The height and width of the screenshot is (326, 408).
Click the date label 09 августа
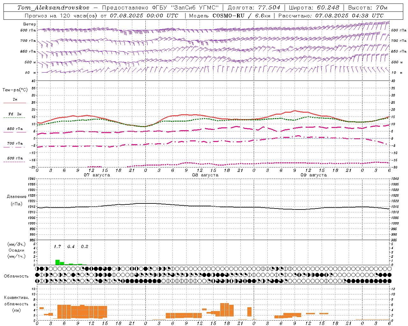click(314, 175)
